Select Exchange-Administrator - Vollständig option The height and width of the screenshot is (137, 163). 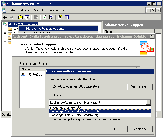point(100,115)
